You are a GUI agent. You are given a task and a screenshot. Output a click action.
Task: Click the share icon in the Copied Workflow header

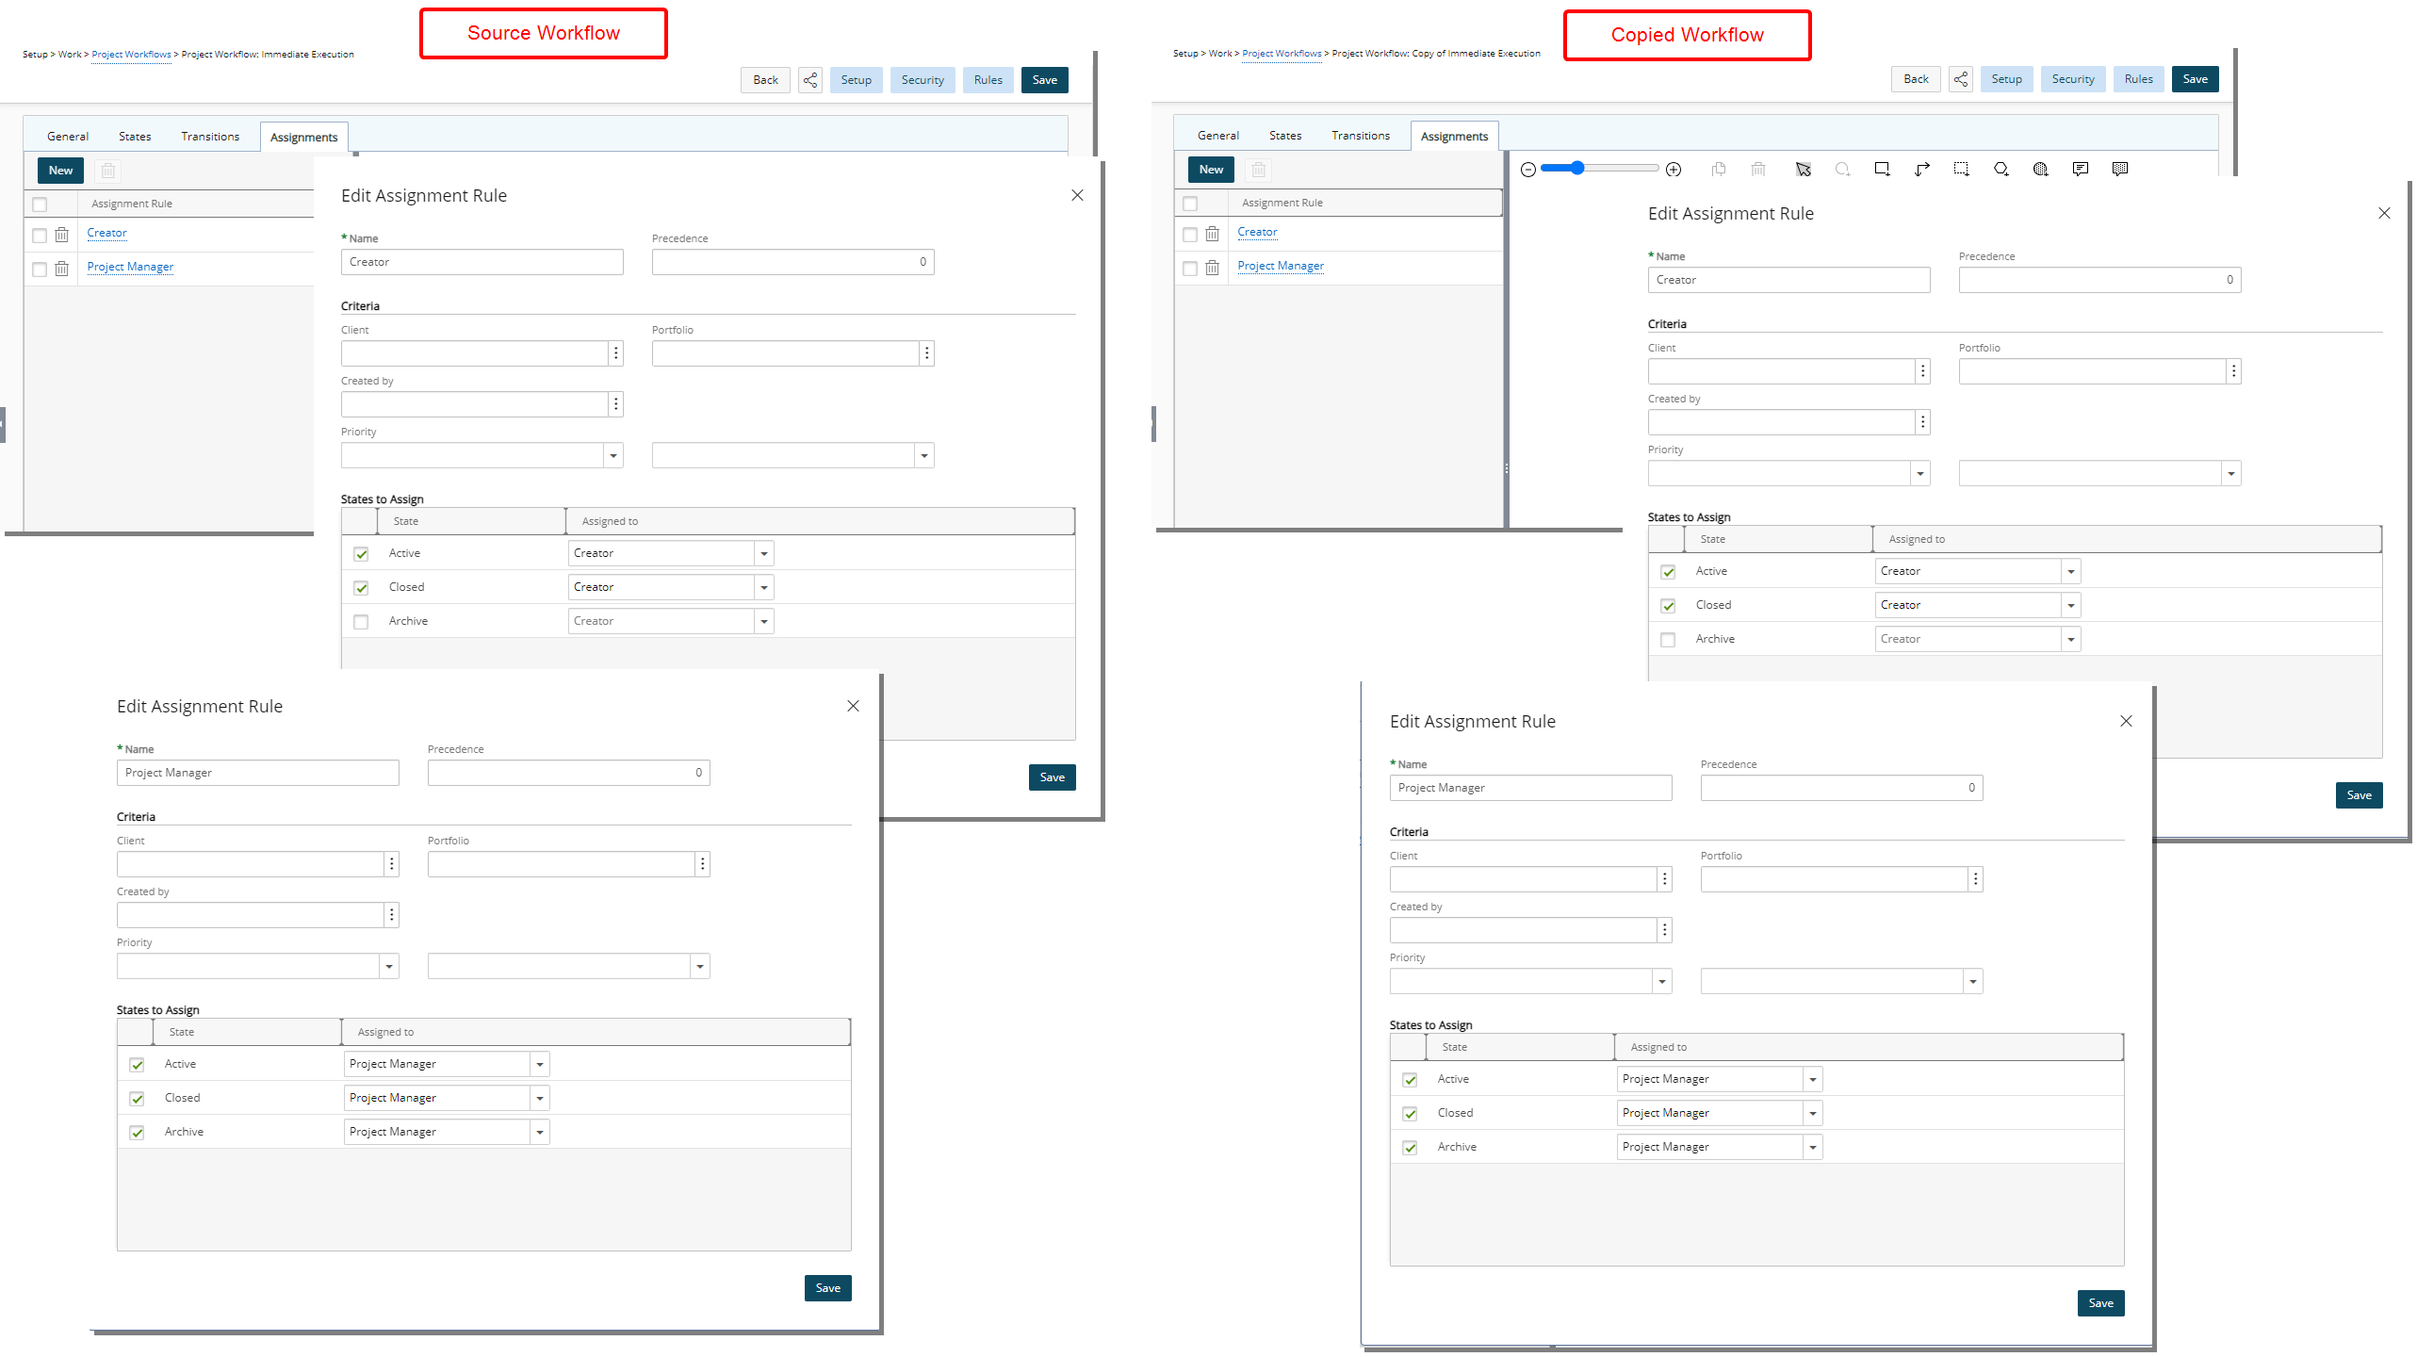(1961, 79)
